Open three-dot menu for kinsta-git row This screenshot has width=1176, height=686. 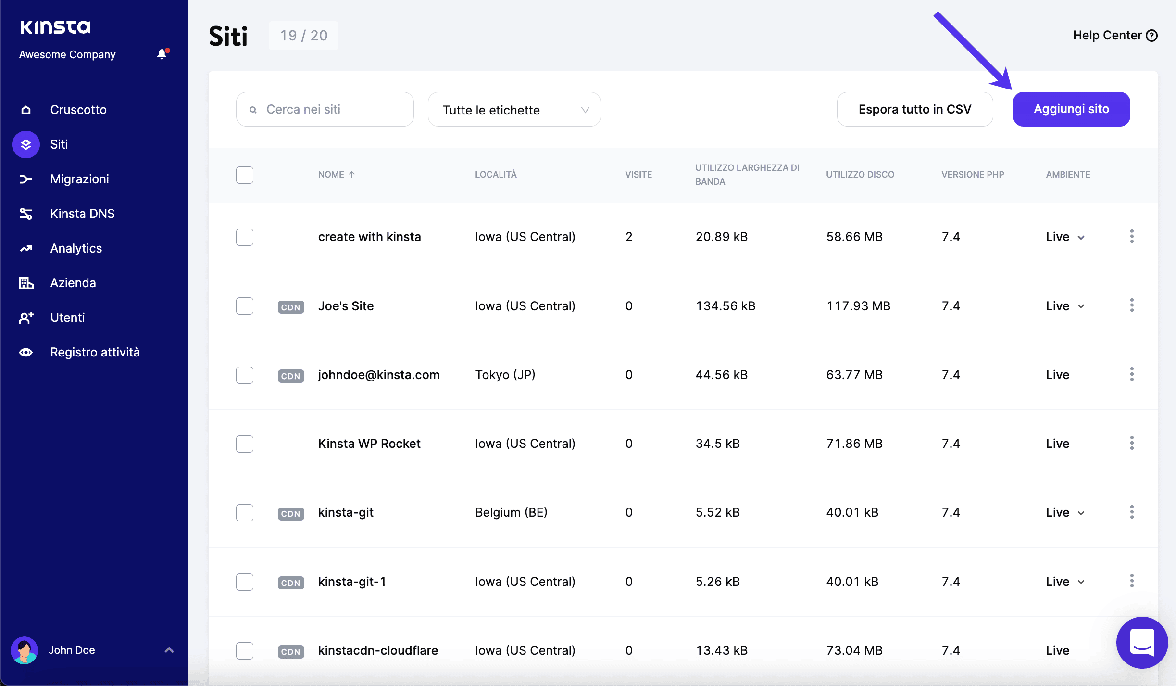click(1132, 512)
